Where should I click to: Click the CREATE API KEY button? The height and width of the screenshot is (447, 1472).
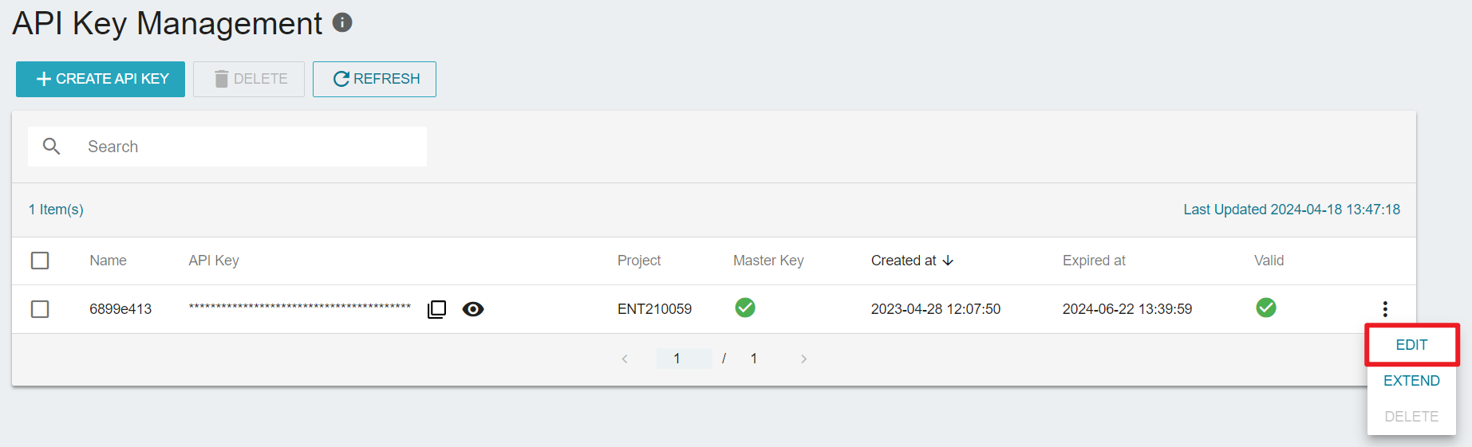[101, 79]
